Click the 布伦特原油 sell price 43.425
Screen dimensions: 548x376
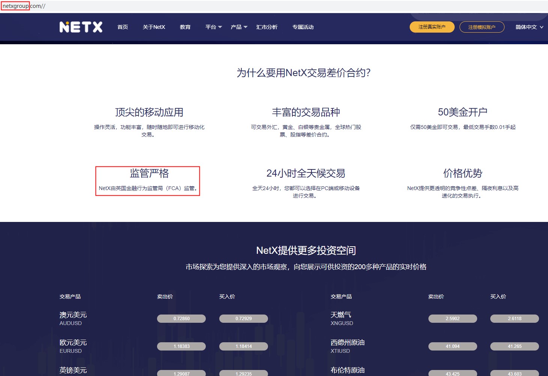452,373
